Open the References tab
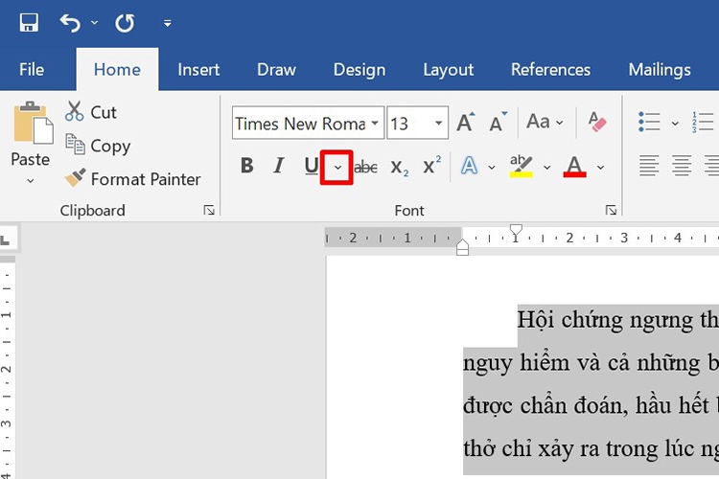Screen dimensions: 719x479 [550, 70]
